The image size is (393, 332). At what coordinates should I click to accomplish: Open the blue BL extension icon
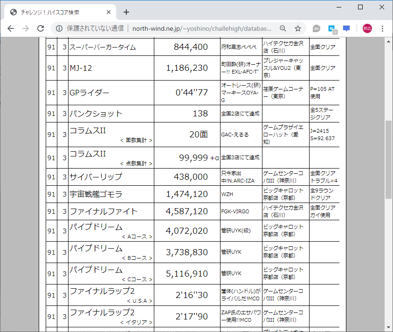pos(331,28)
